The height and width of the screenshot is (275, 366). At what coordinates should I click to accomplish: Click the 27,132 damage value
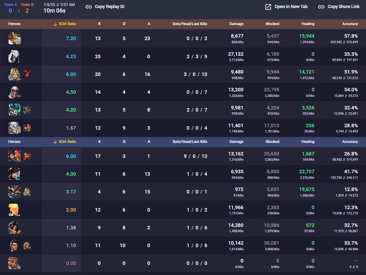pyautogui.click(x=236, y=54)
